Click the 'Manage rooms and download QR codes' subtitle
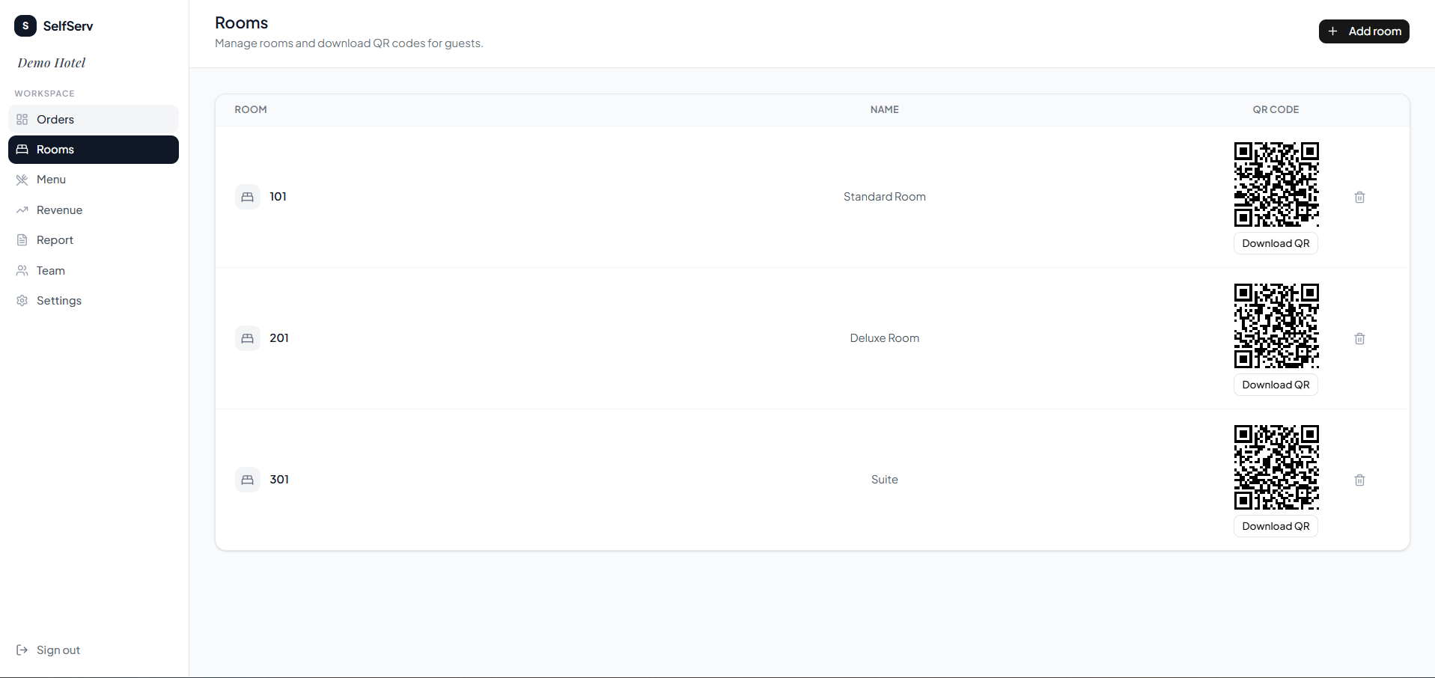This screenshot has width=1435, height=678. pos(349,43)
